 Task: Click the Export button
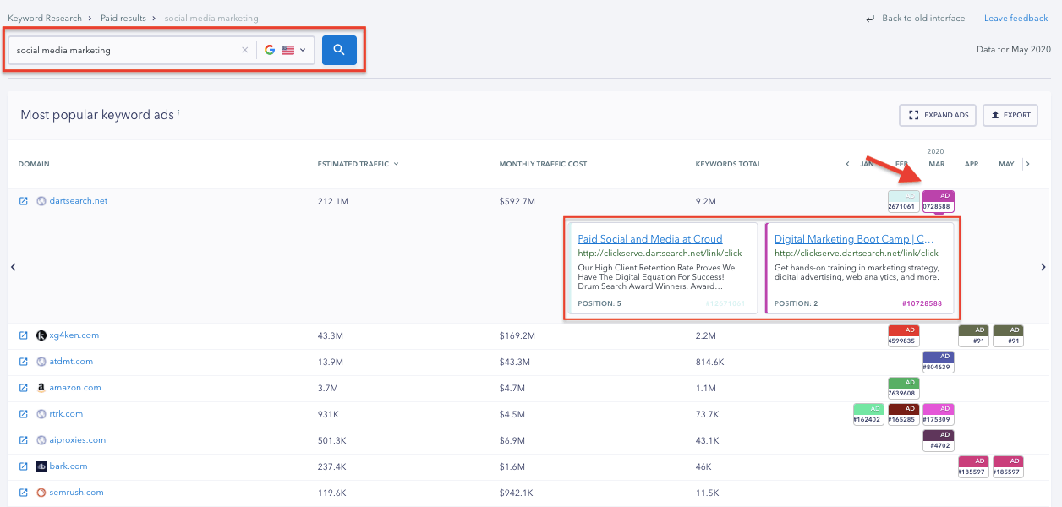tap(1010, 115)
